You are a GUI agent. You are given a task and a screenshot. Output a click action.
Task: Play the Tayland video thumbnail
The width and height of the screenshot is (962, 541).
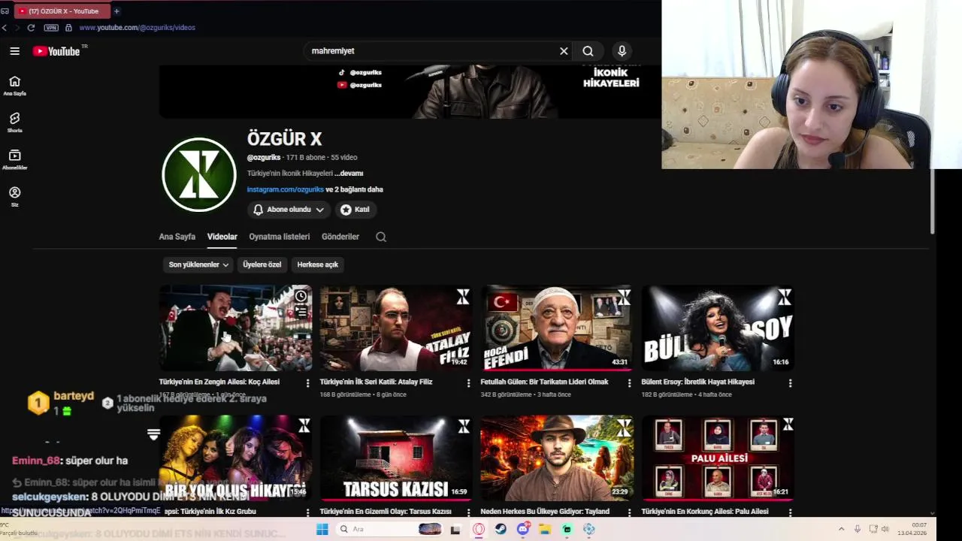click(x=557, y=458)
